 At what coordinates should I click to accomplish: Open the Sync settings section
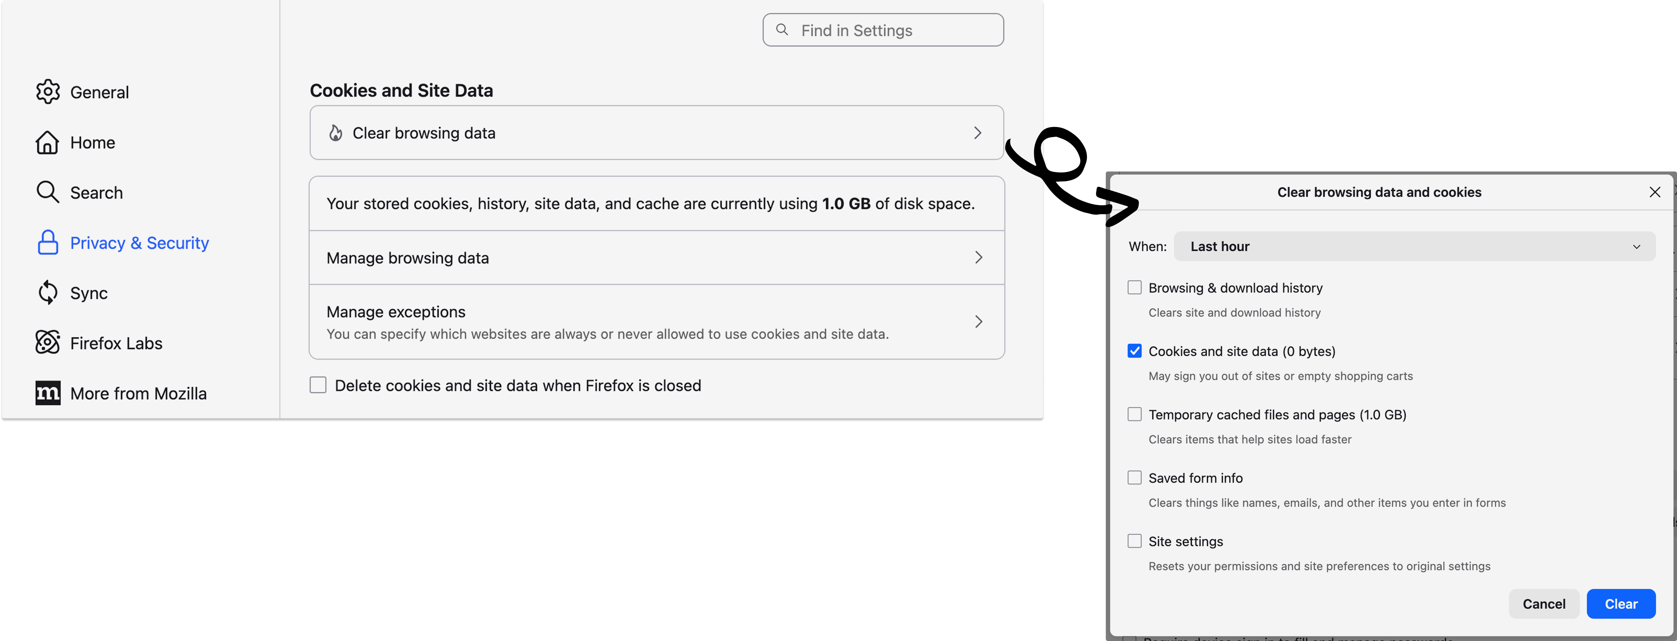click(x=89, y=293)
